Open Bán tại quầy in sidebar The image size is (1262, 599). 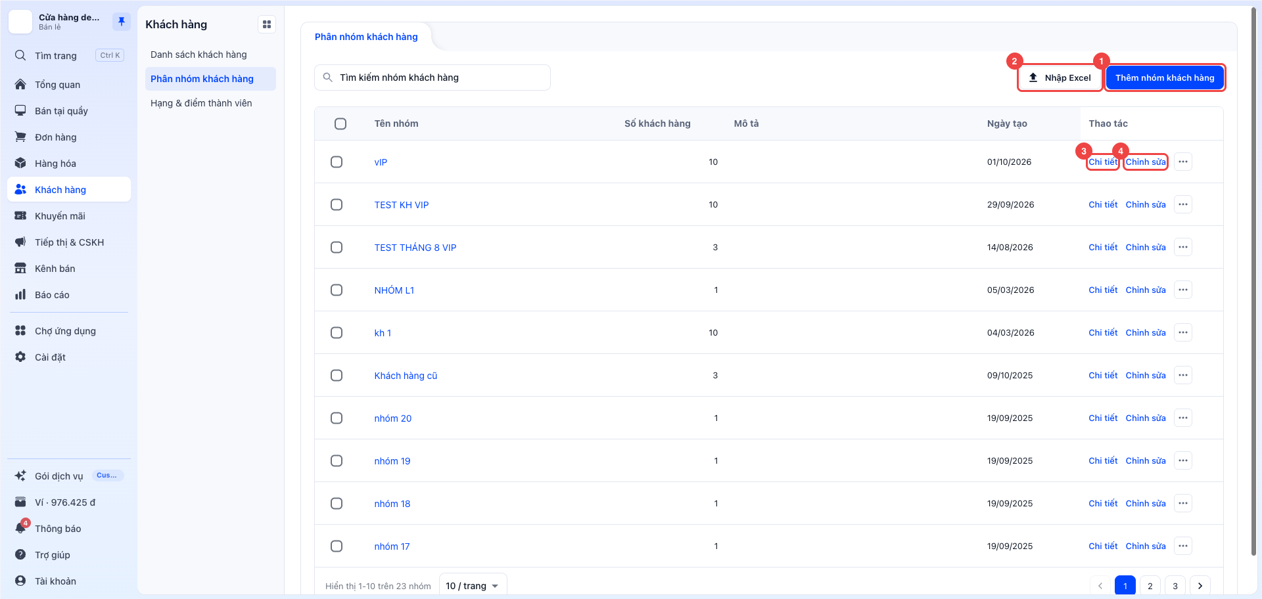68,110
